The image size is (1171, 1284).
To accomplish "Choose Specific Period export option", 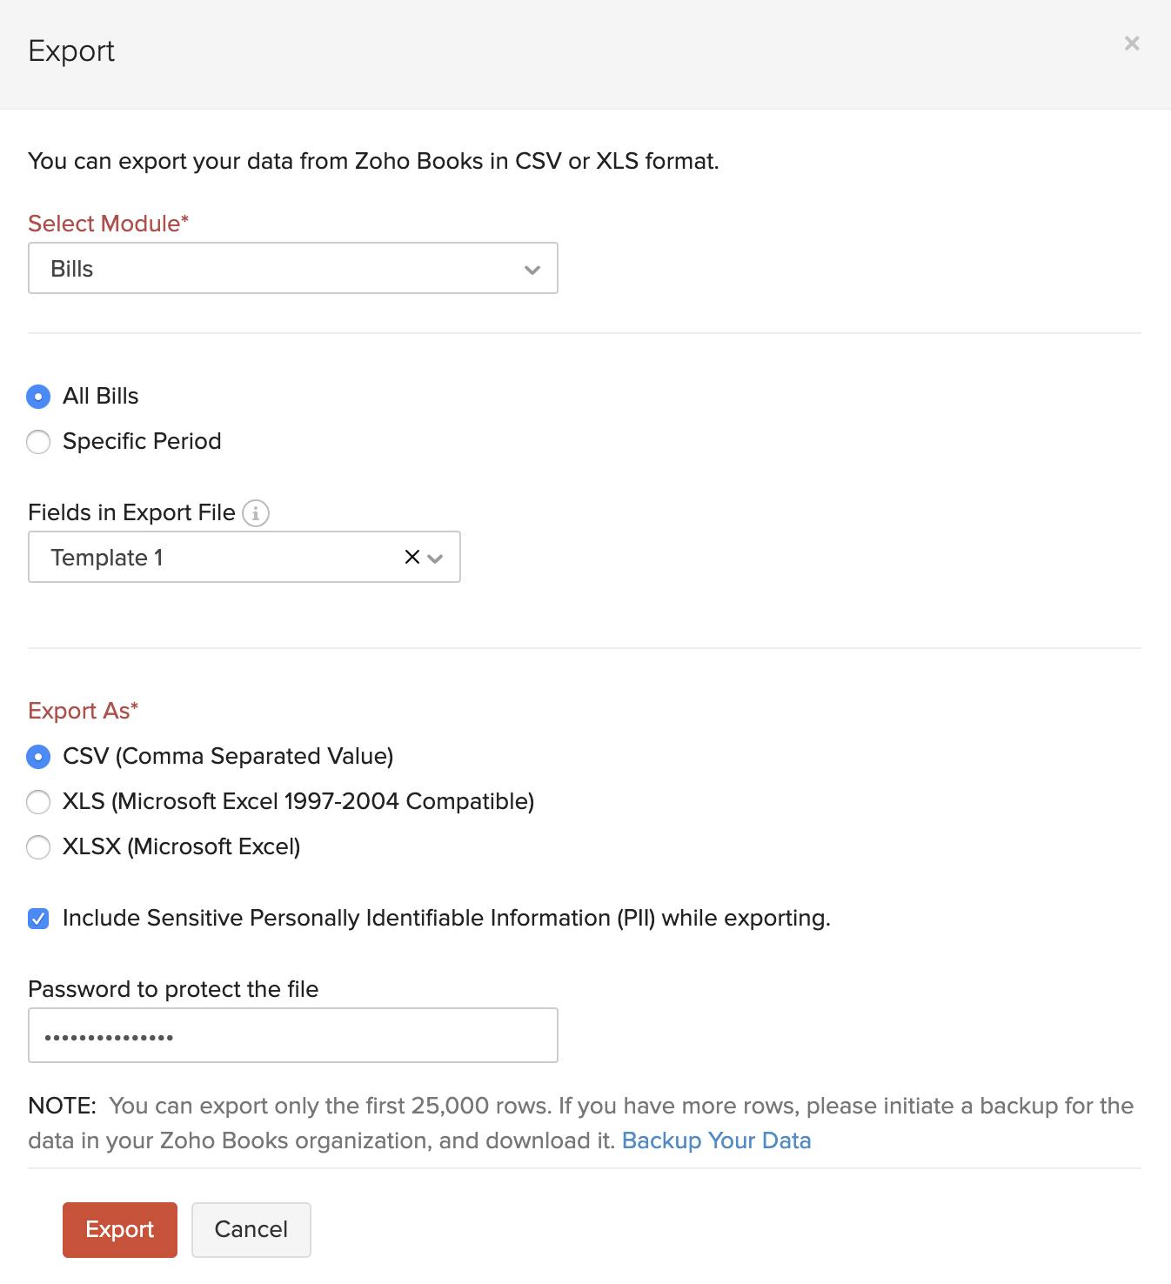I will pos(38,441).
